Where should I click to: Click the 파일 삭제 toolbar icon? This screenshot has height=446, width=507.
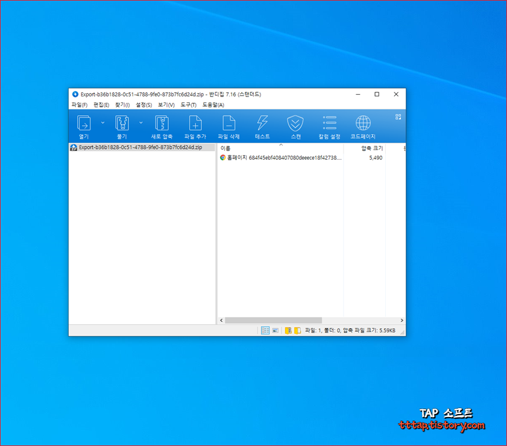(x=228, y=127)
